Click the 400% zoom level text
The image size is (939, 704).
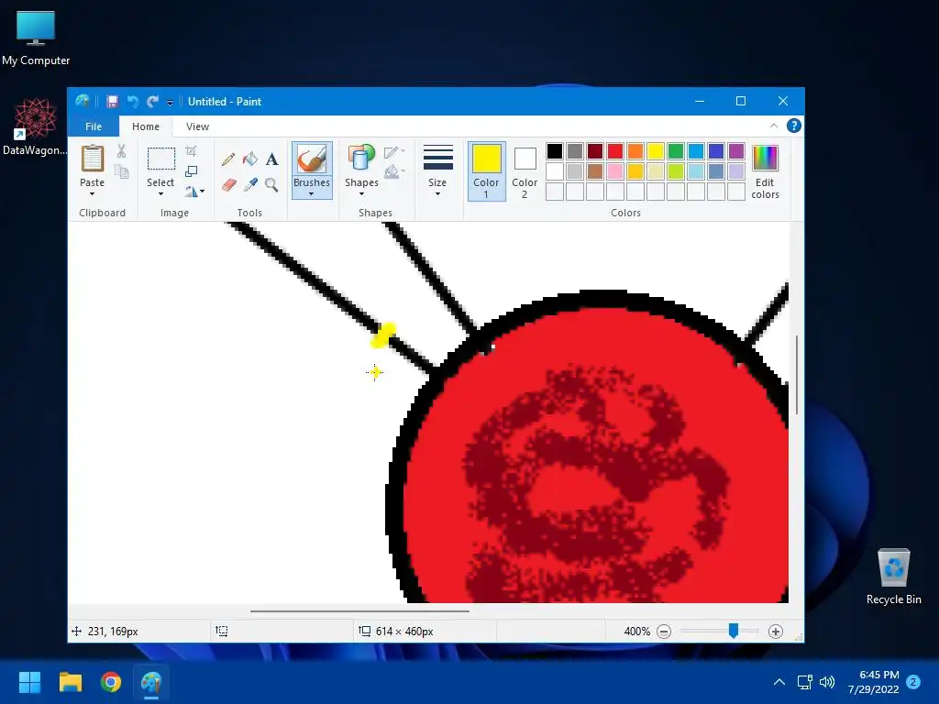click(636, 632)
